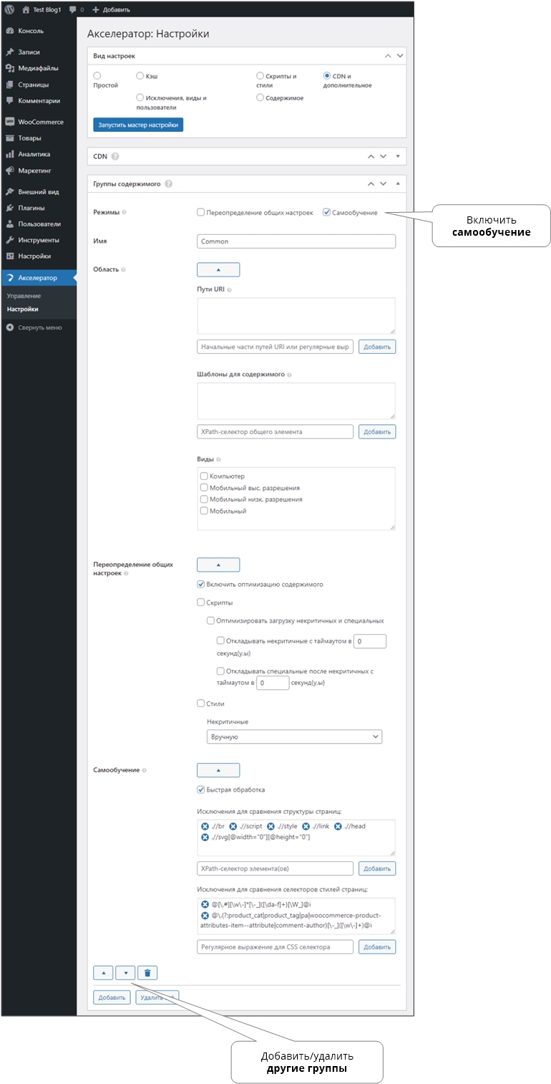This screenshot has width=551, height=1084.
Task: Click the WordPress logo in admin bar
Action: [9, 9]
